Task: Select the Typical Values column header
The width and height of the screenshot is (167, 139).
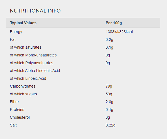Action: click(x=23, y=23)
